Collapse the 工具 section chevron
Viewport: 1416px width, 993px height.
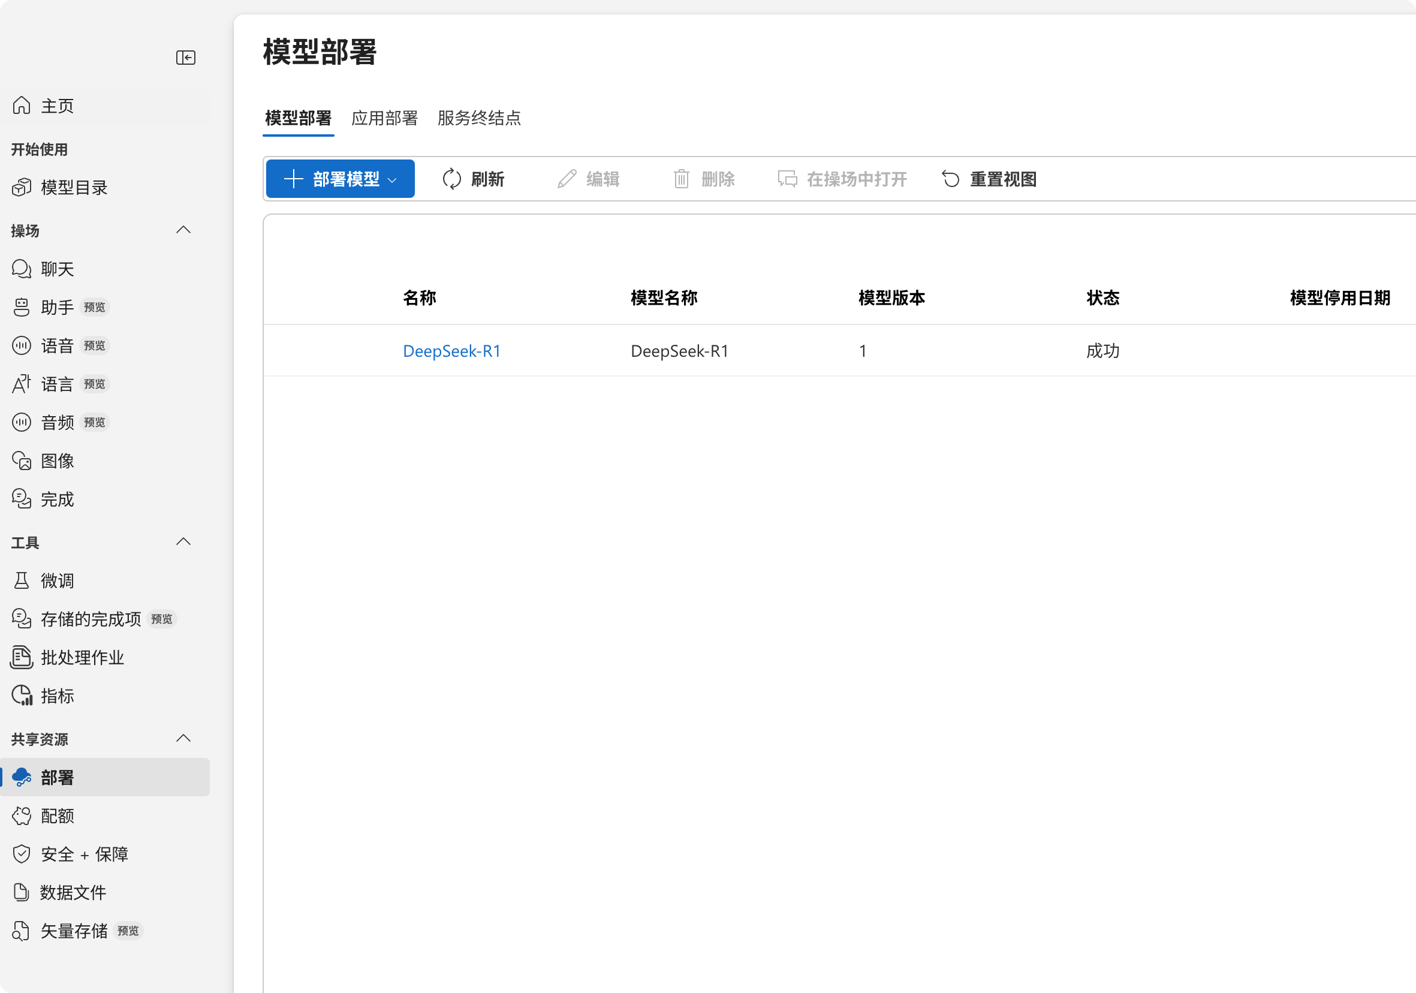[183, 541]
